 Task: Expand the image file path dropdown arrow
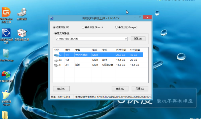tap(126, 39)
